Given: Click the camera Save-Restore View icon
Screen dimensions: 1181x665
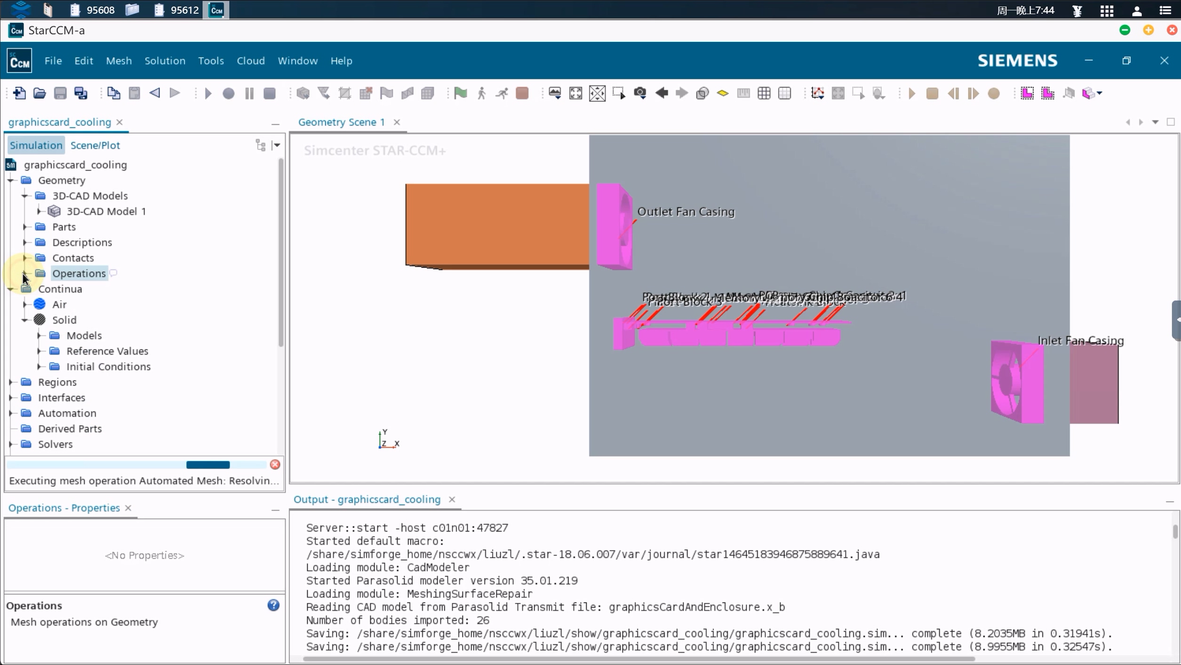Looking at the screenshot, I should pyautogui.click(x=640, y=93).
